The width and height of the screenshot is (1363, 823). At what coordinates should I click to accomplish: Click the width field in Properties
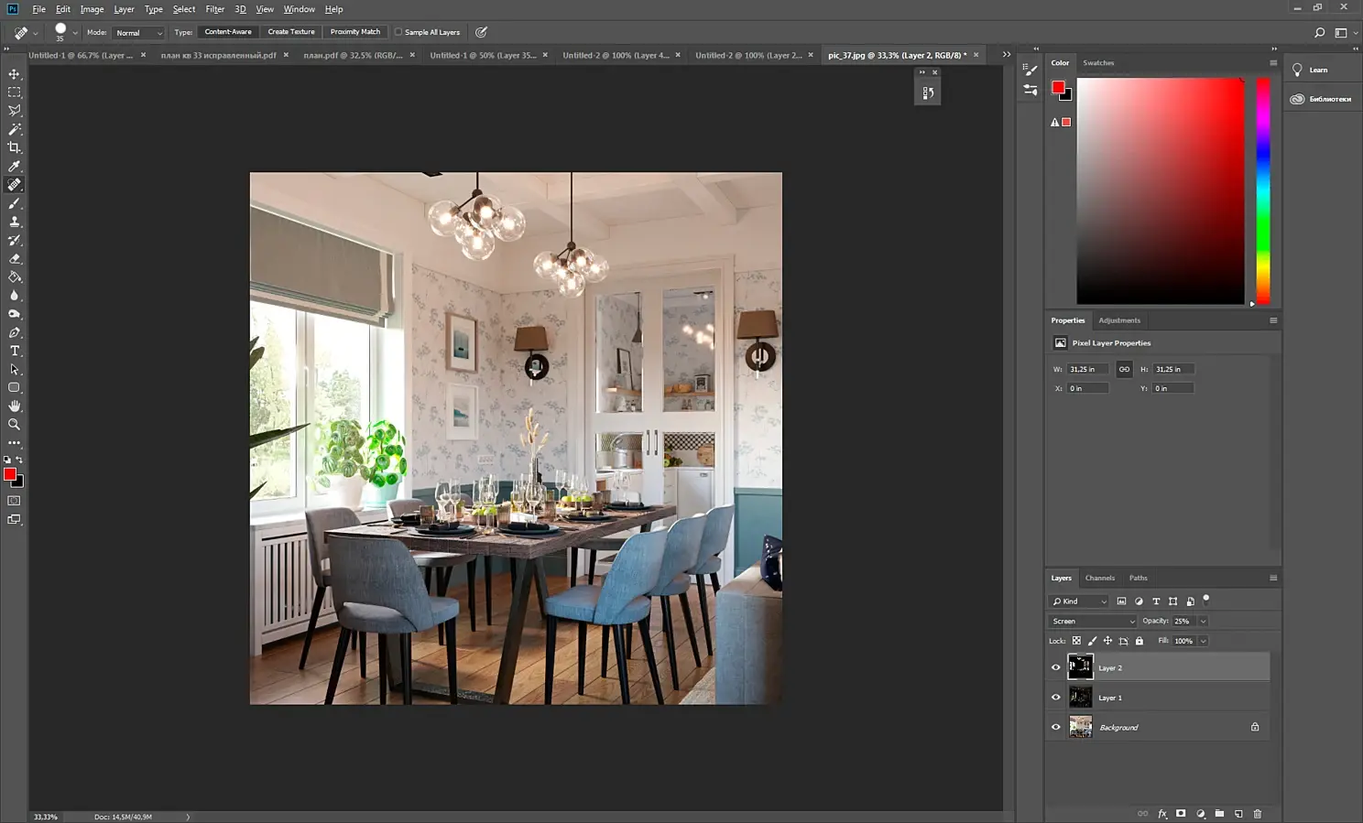(1087, 369)
